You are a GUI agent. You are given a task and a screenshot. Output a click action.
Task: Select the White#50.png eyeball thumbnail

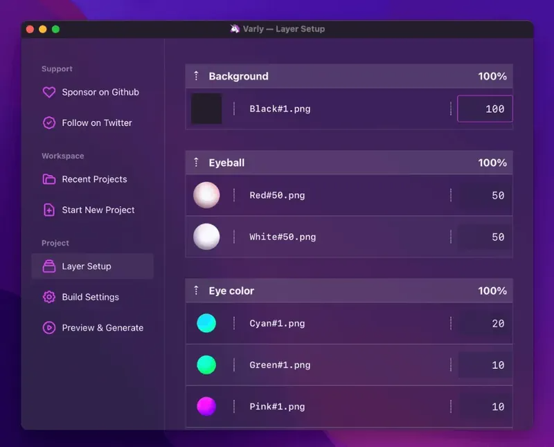coord(206,237)
